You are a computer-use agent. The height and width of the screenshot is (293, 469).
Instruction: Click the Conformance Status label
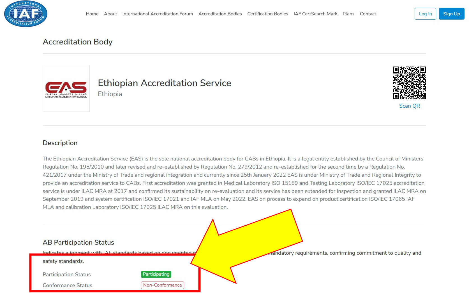pos(68,285)
